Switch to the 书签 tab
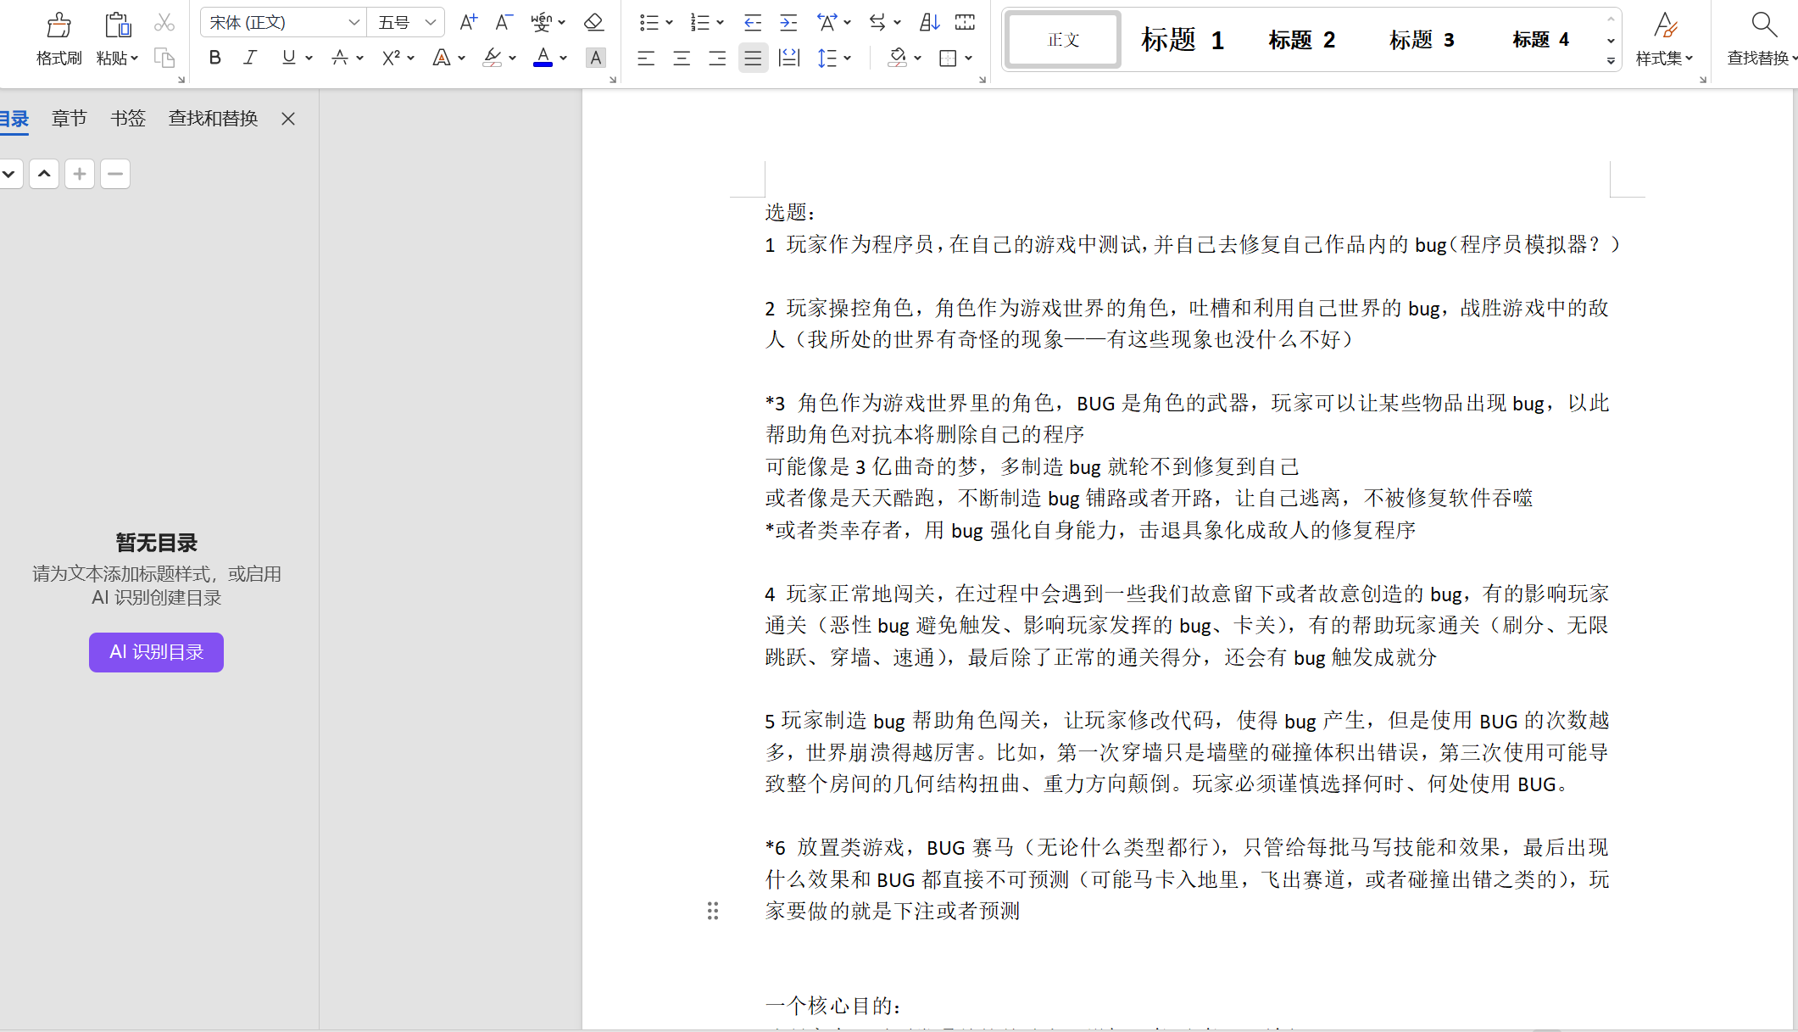This screenshot has height=1032, width=1798. coord(128,118)
